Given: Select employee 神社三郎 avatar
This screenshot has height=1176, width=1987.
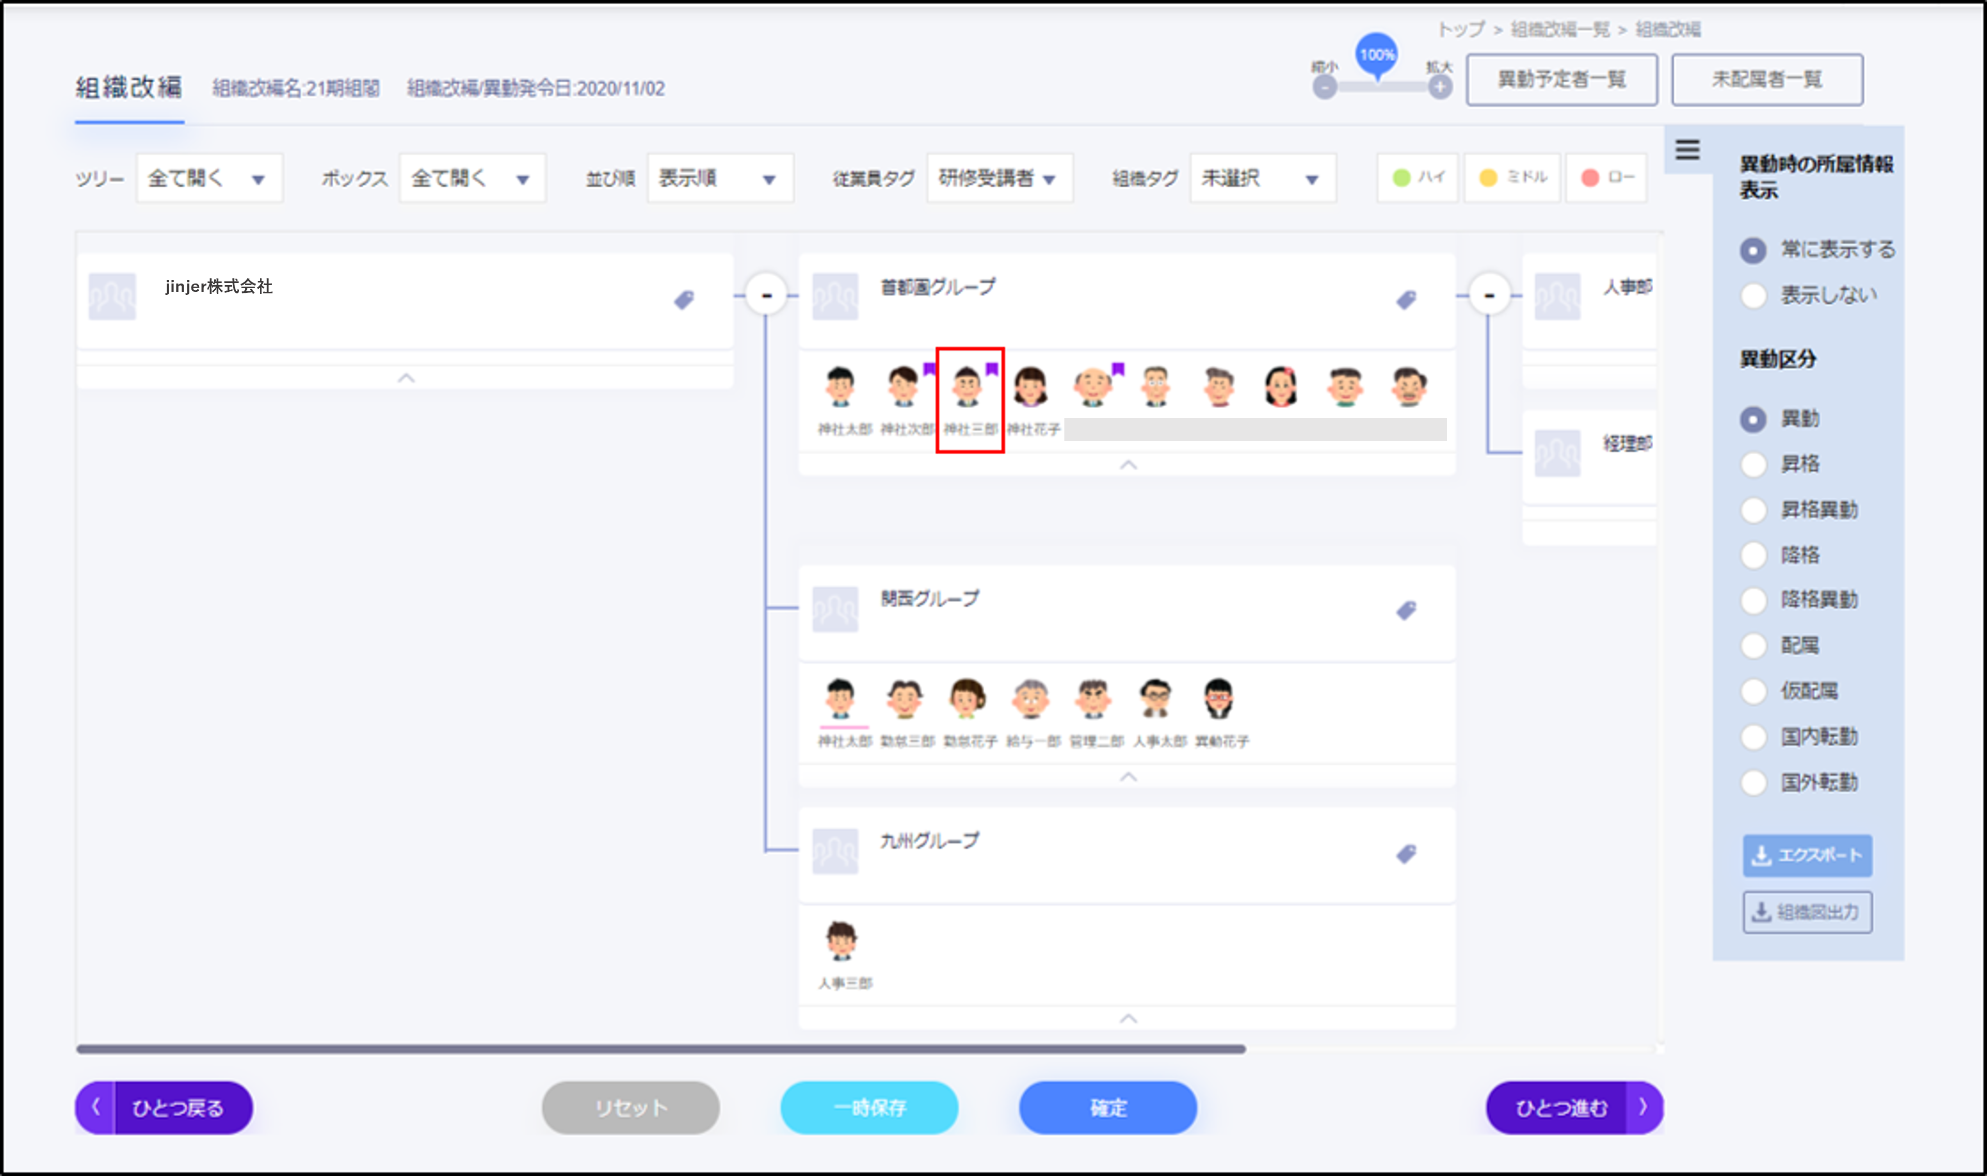Looking at the screenshot, I should click(967, 386).
